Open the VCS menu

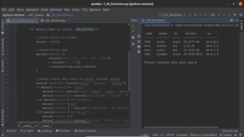pyautogui.click(x=85, y=10)
